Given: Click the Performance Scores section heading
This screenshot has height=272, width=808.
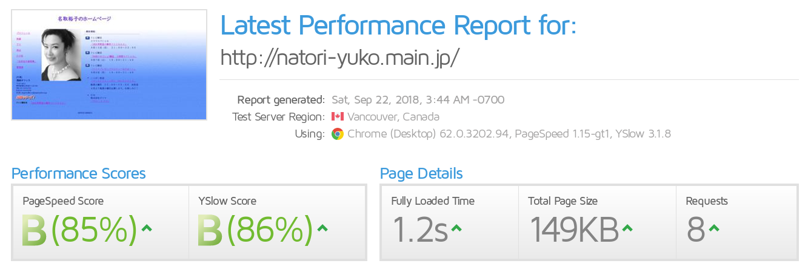Looking at the screenshot, I should (79, 174).
